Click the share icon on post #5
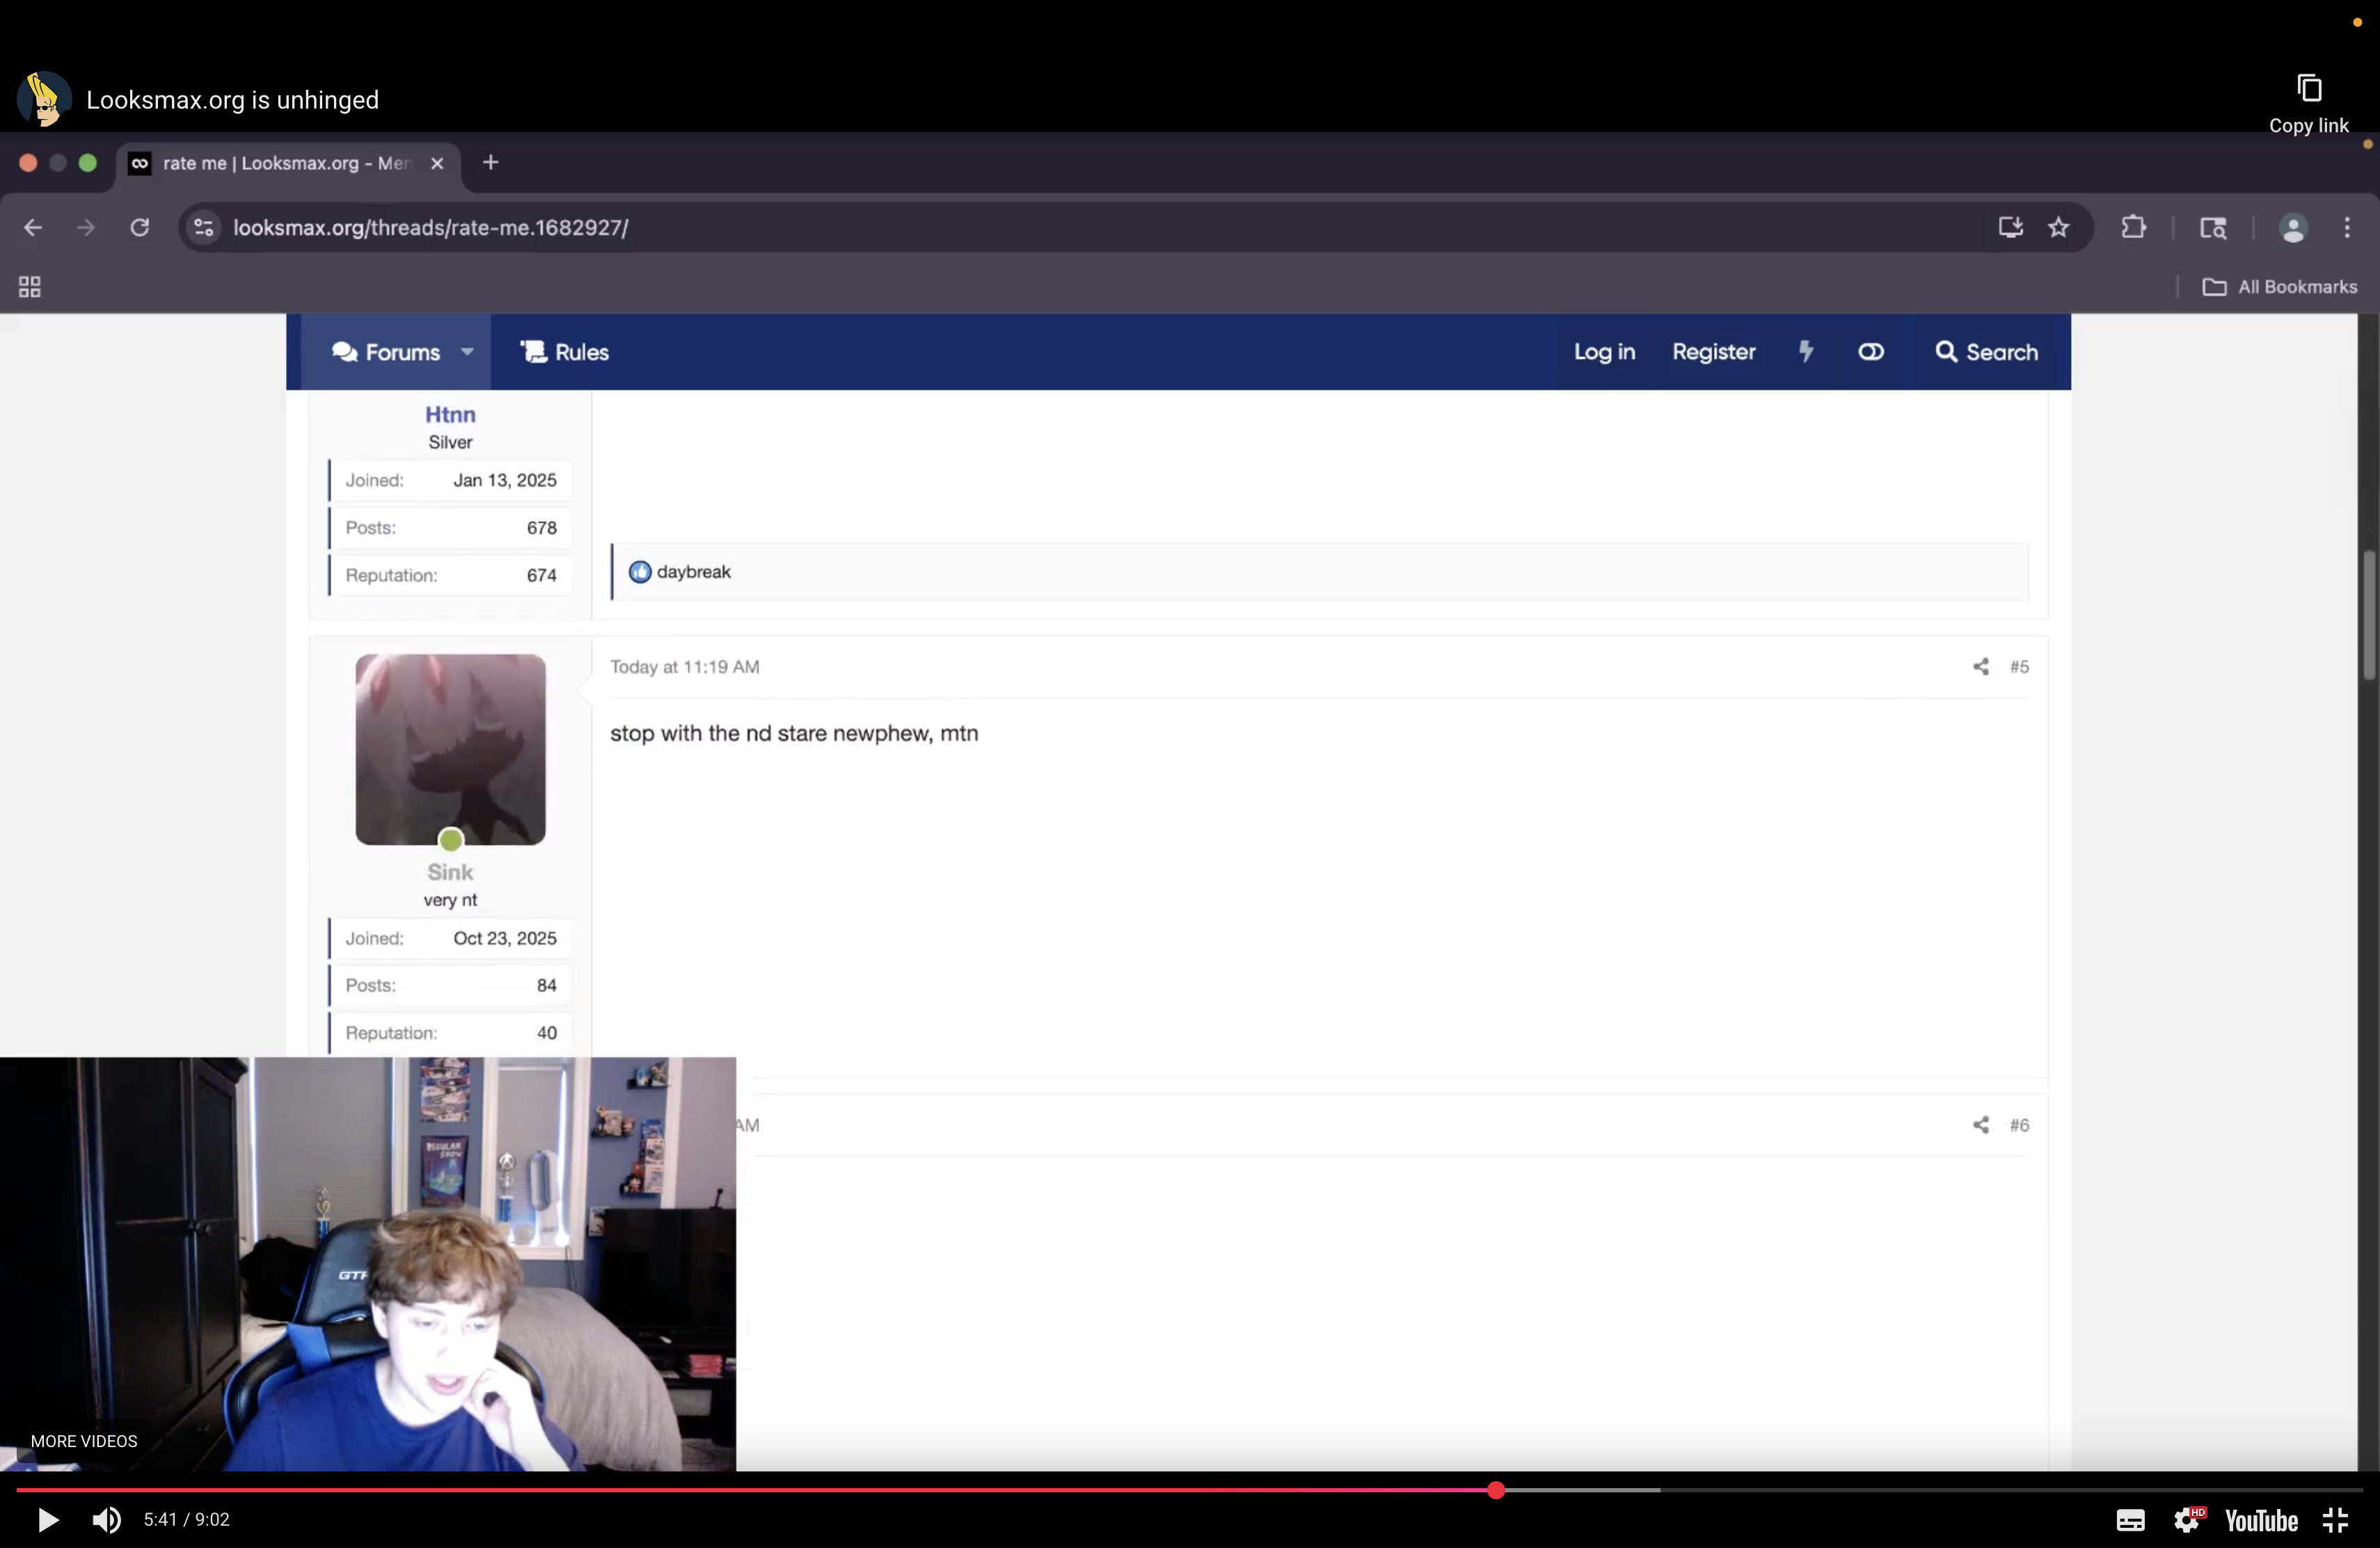Image resolution: width=2380 pixels, height=1548 pixels. tap(1980, 666)
